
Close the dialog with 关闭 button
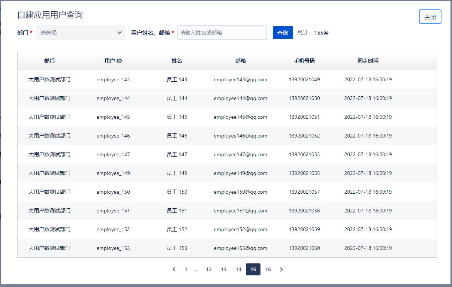point(430,17)
